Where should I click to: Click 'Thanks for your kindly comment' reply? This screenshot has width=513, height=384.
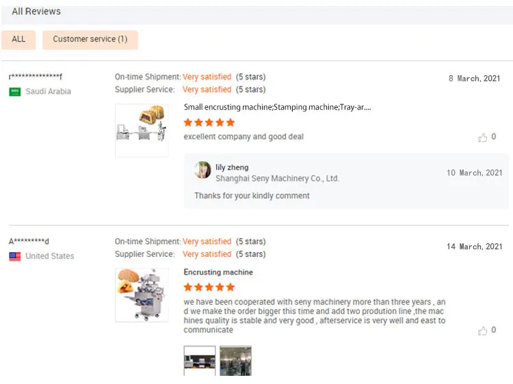252,195
